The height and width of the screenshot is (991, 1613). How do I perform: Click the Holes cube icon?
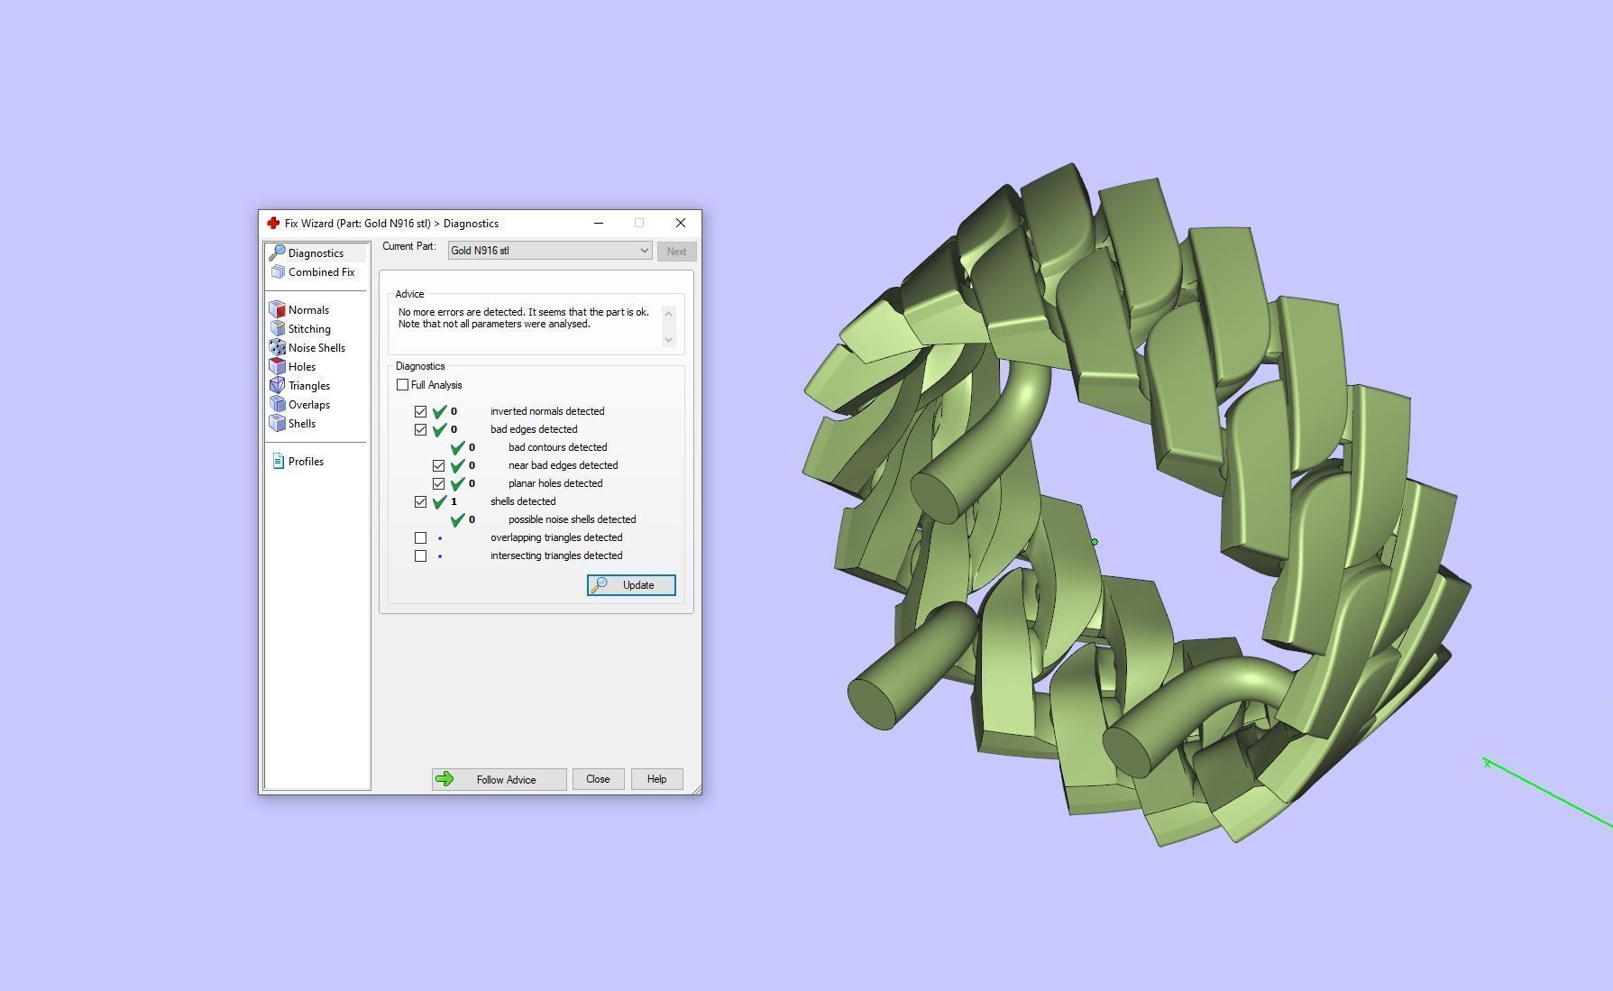point(278,367)
